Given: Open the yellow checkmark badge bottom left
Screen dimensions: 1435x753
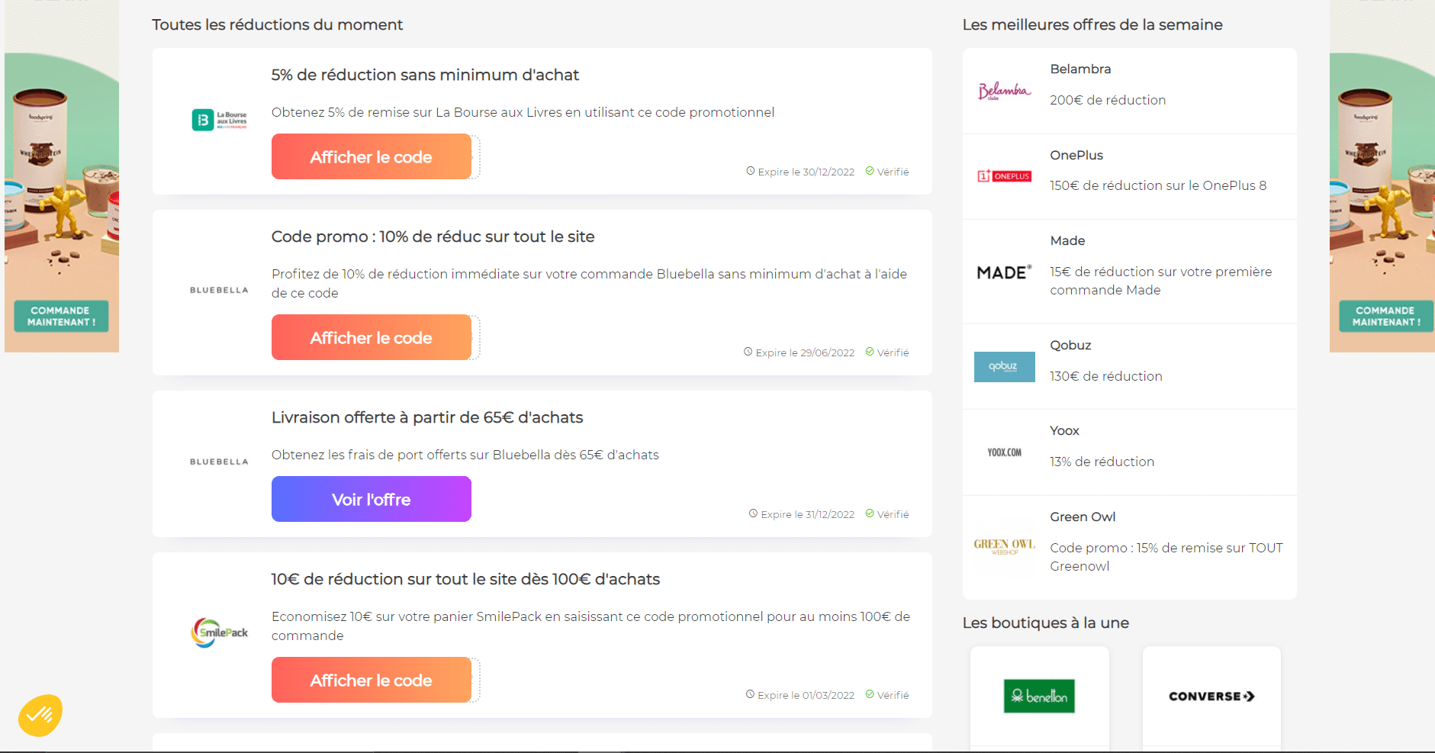Looking at the screenshot, I should pos(40,715).
